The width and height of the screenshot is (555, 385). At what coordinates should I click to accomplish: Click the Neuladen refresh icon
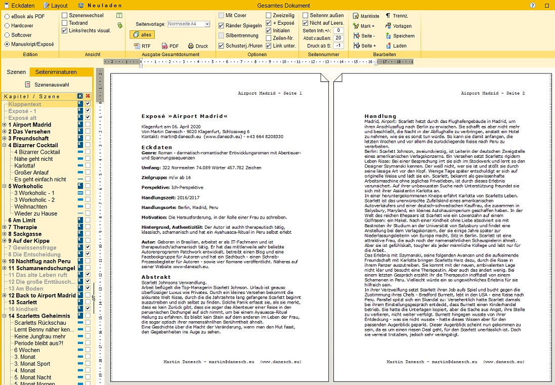click(81, 5)
